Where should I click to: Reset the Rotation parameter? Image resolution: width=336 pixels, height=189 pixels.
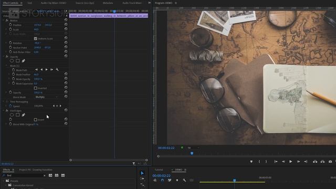(x=66, y=43)
